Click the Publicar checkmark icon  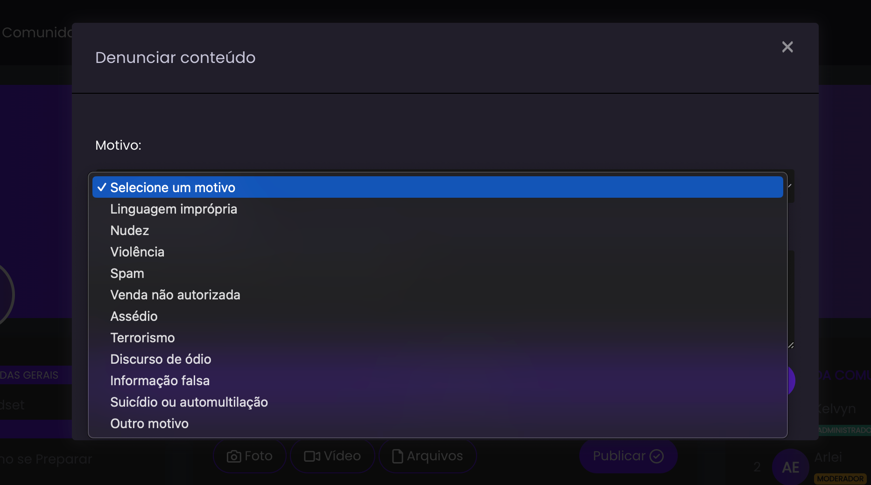click(656, 456)
